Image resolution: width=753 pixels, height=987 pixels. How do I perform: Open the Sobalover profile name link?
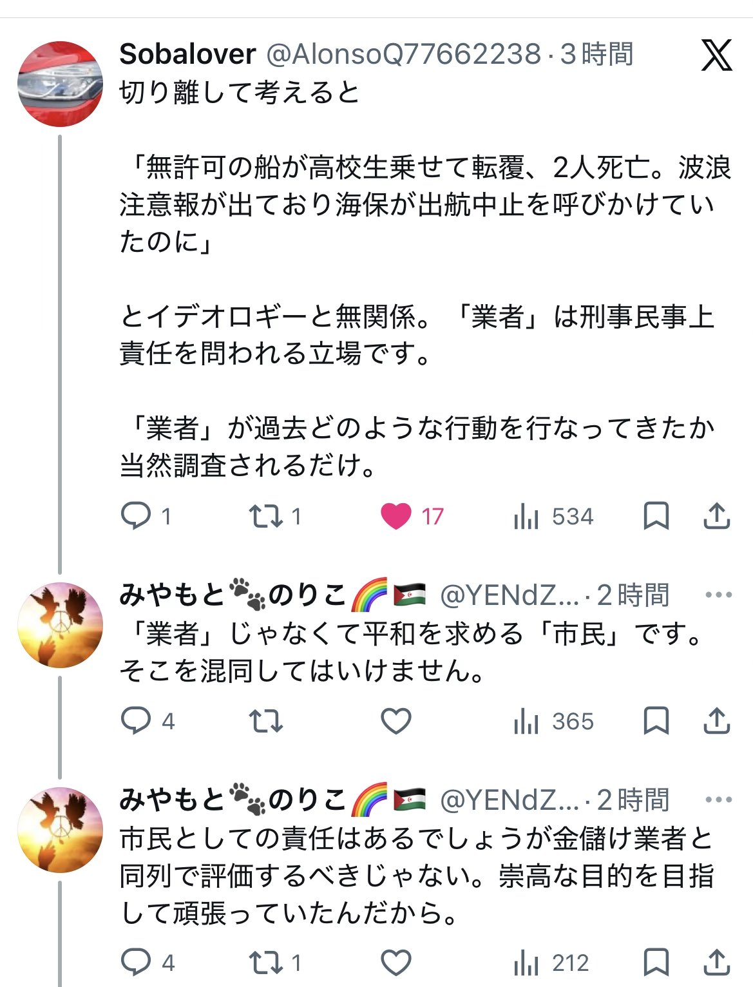tap(187, 54)
